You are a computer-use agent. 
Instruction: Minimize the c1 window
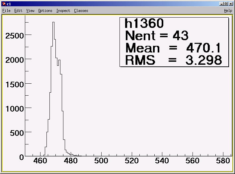221,4
